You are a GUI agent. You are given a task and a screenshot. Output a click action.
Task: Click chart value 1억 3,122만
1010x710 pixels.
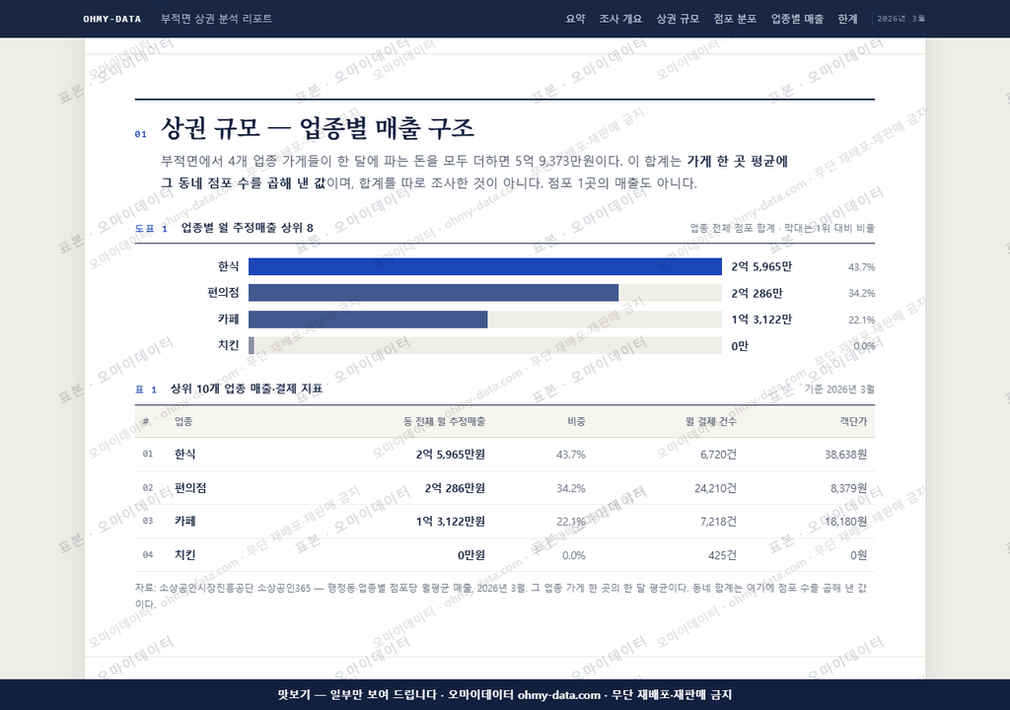(761, 319)
